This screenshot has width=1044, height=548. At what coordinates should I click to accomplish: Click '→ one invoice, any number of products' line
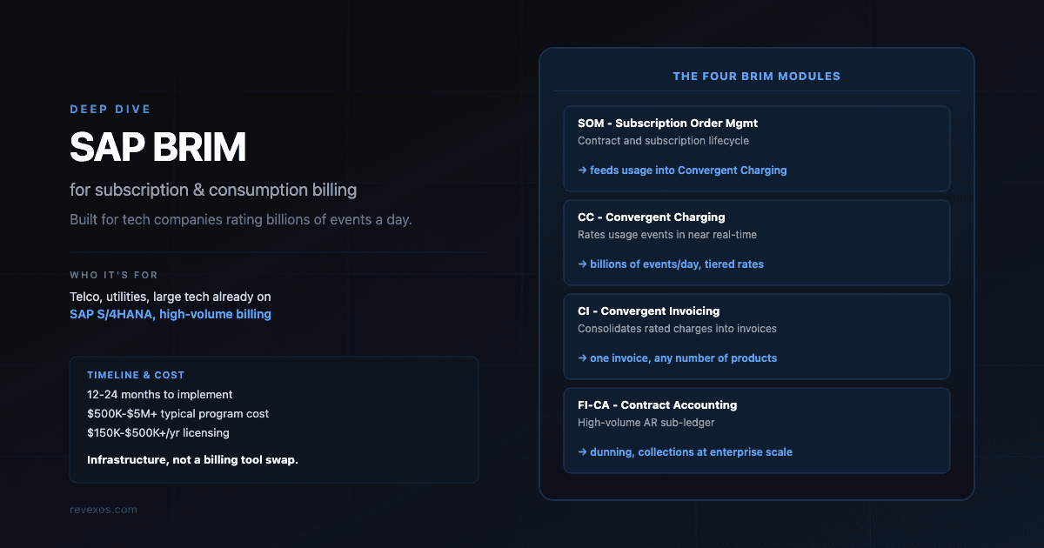pos(677,358)
